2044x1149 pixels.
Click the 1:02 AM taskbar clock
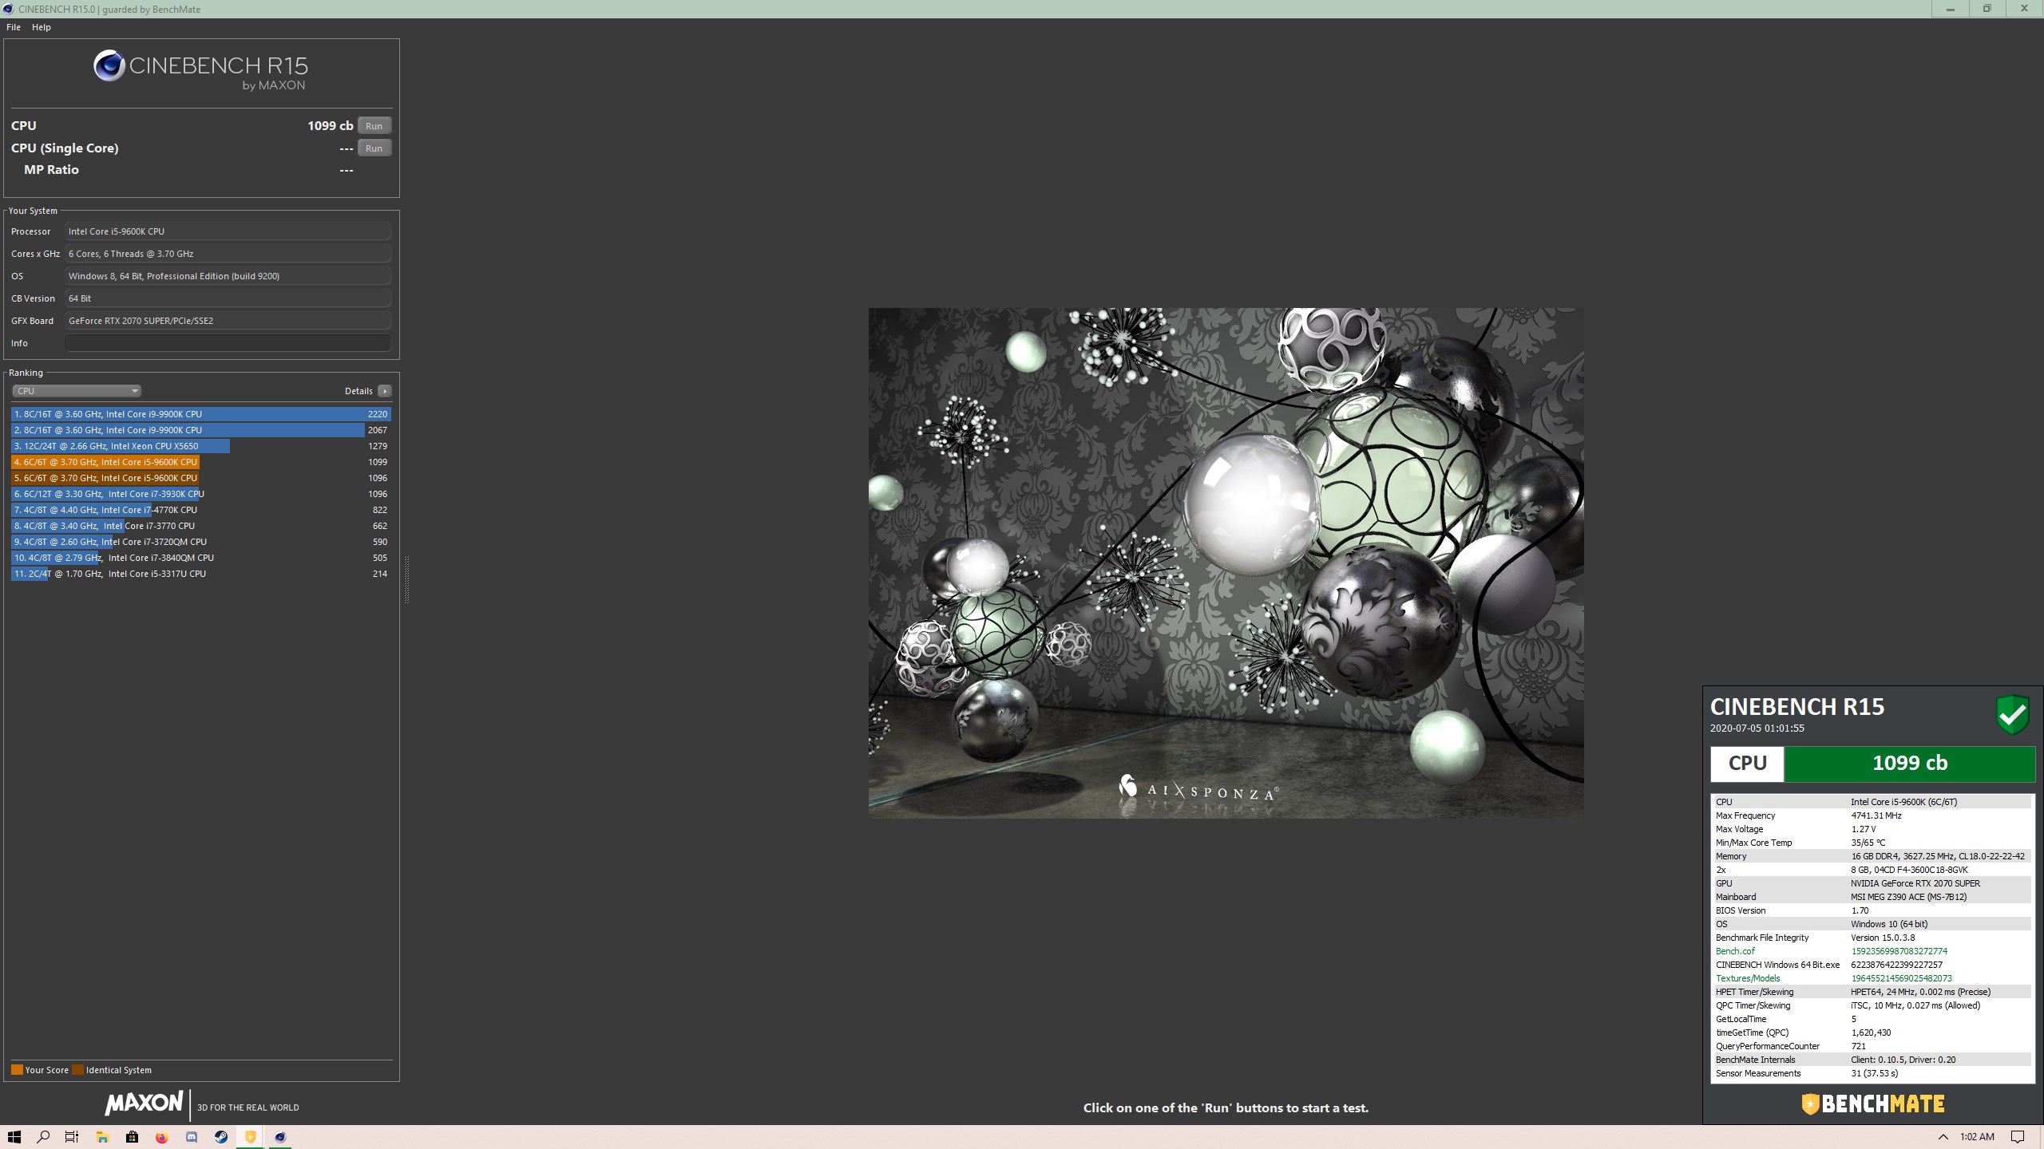pyautogui.click(x=1977, y=1137)
